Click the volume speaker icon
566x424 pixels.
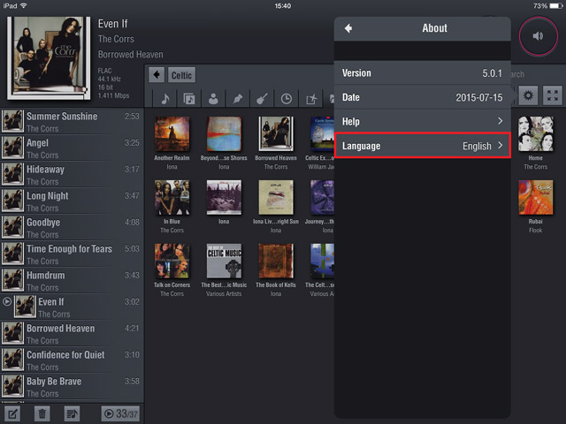538,36
